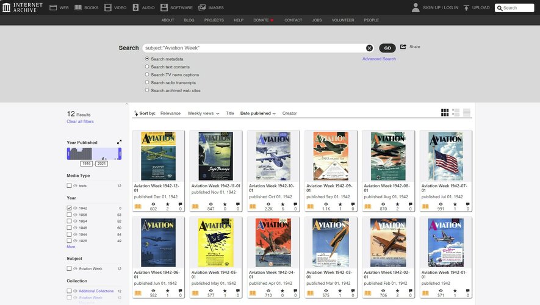Sort results by Title
The image size is (540, 305).
[229, 113]
